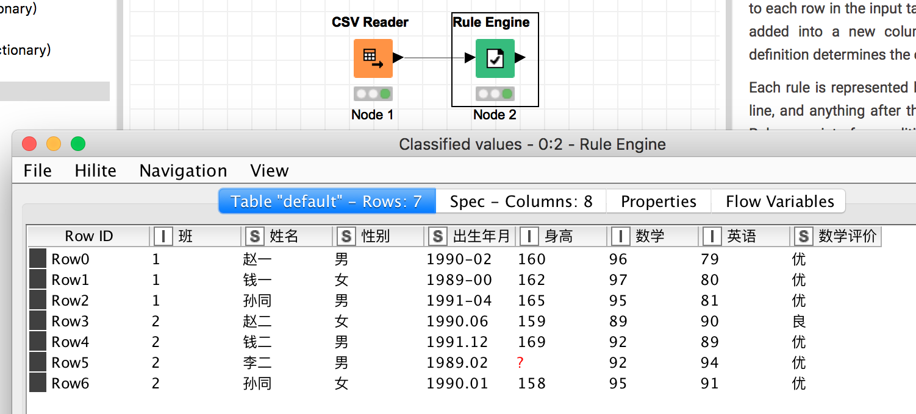Open the View menu
The height and width of the screenshot is (414, 916).
[x=270, y=170]
